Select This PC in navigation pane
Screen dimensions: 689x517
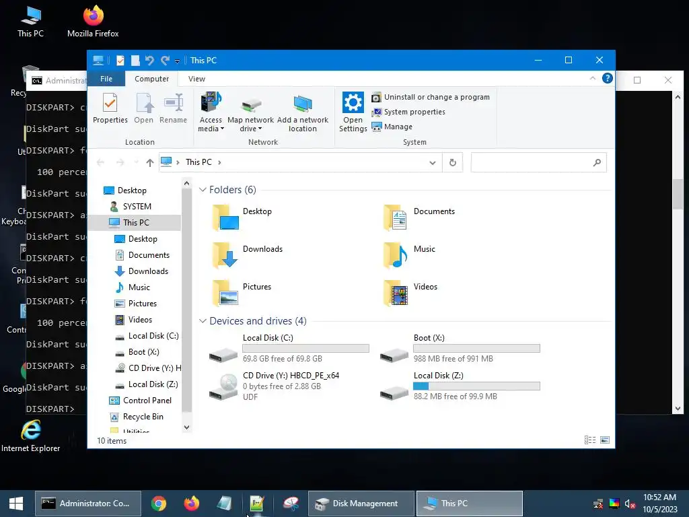pyautogui.click(x=136, y=223)
